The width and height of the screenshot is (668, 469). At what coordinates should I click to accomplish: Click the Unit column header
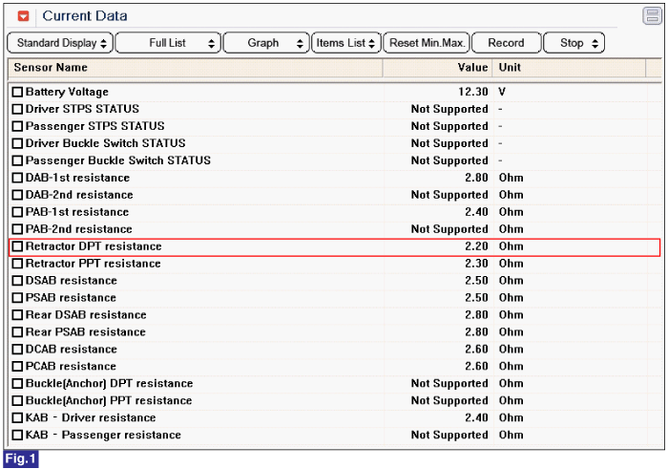pos(569,68)
